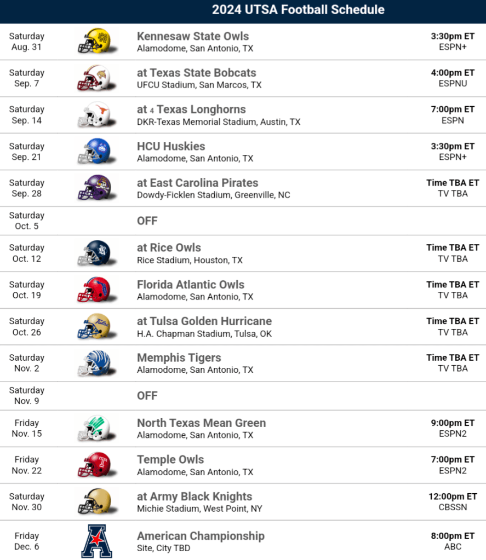
Task: Open the Florida Atlantic Owls link
Action: (x=191, y=285)
